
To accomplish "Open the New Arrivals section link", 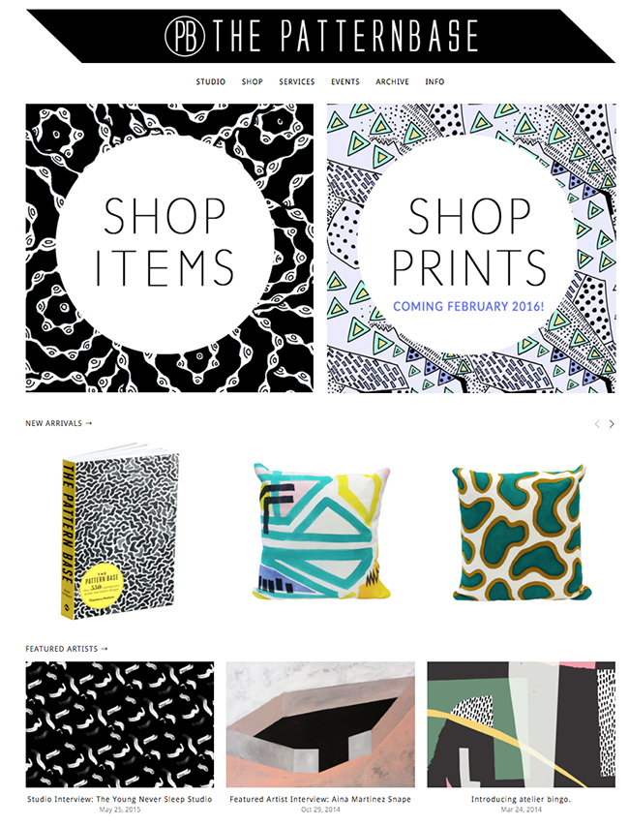I will [x=58, y=423].
